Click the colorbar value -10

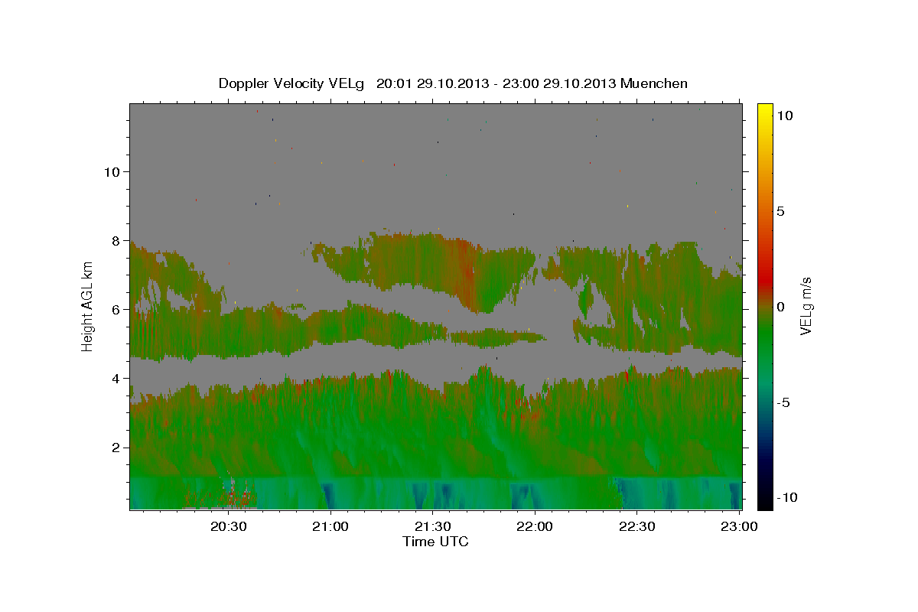pos(787,497)
